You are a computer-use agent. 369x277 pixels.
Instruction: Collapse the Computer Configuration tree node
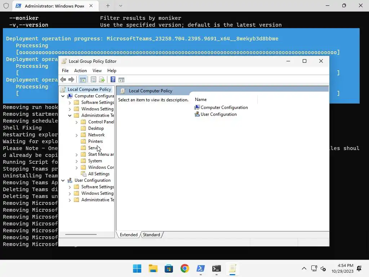coord(63,96)
